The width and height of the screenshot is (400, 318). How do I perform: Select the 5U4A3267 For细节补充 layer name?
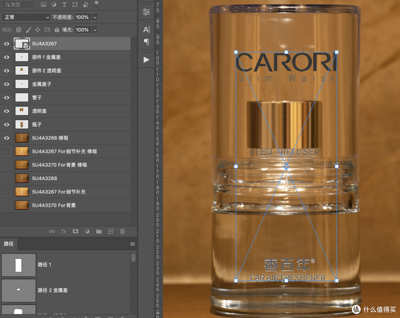[59, 192]
